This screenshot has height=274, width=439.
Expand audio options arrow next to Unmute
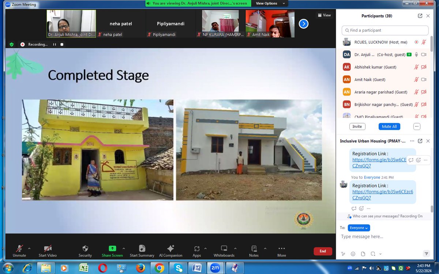[29, 248]
